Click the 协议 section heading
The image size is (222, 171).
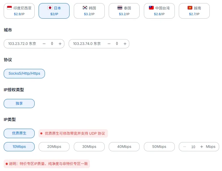pyautogui.click(x=8, y=60)
